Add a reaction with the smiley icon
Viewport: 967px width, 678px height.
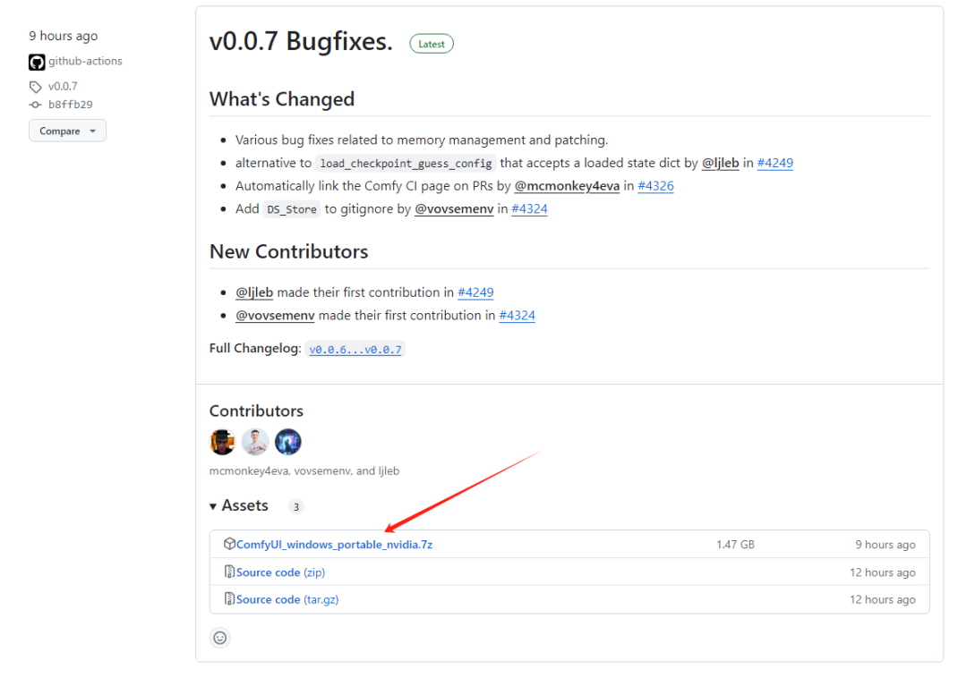[x=220, y=638]
